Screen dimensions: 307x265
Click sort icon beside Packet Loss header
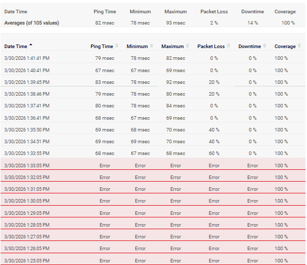point(228,47)
